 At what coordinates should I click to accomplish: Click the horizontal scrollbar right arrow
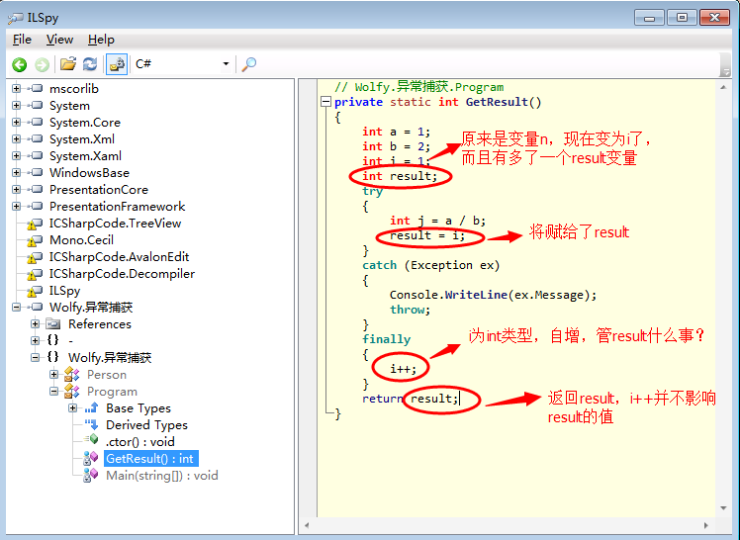tap(706, 525)
